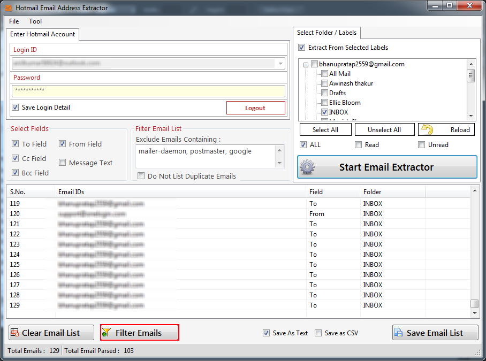Viewport: 486px width, 361px height.
Task: Check the bhanupratap2559@gmail.com root checkbox
Action: (315, 64)
